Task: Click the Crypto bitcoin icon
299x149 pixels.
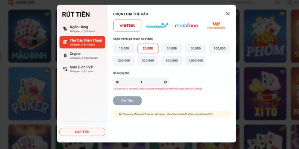Action: 65,55
